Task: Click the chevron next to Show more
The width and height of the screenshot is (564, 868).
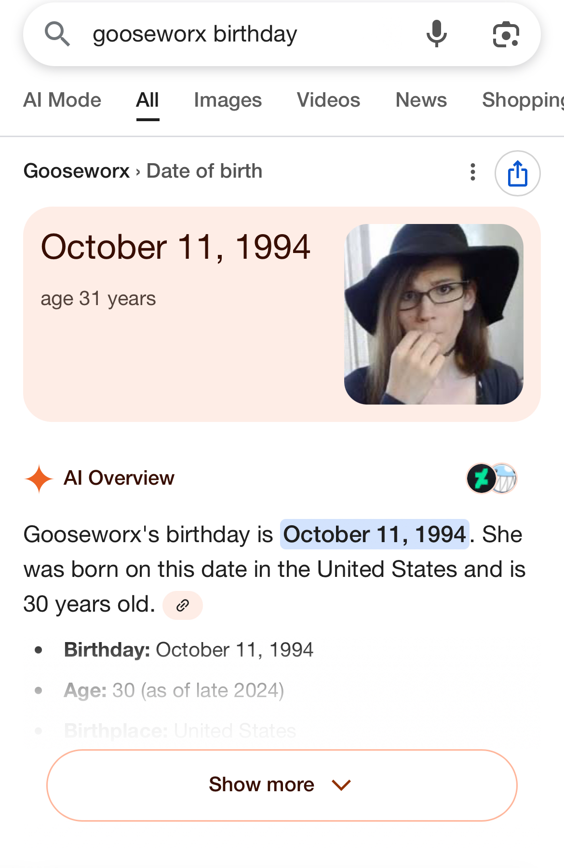Action: [x=341, y=785]
